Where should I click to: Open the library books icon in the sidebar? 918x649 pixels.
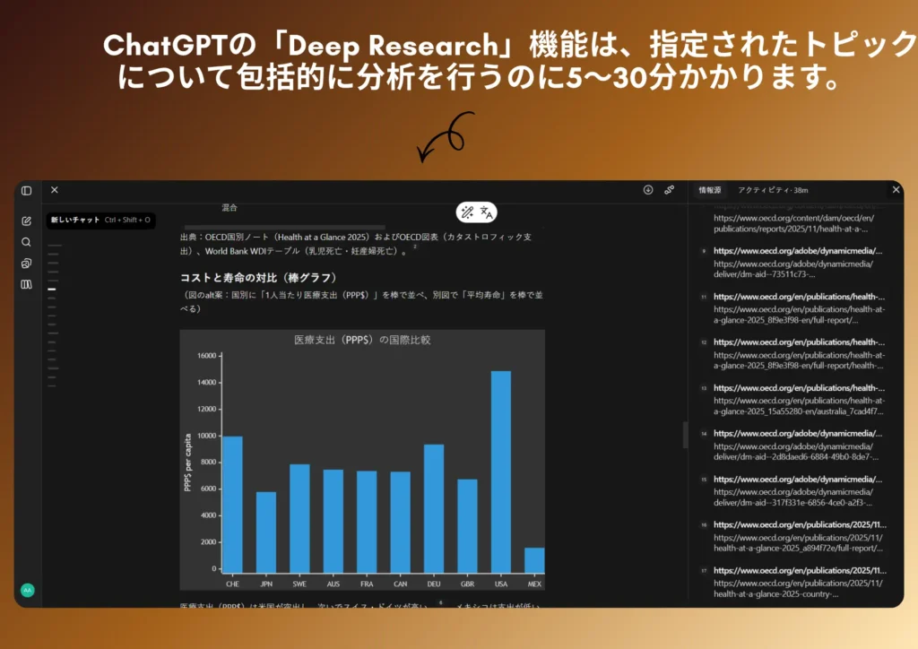click(x=26, y=284)
